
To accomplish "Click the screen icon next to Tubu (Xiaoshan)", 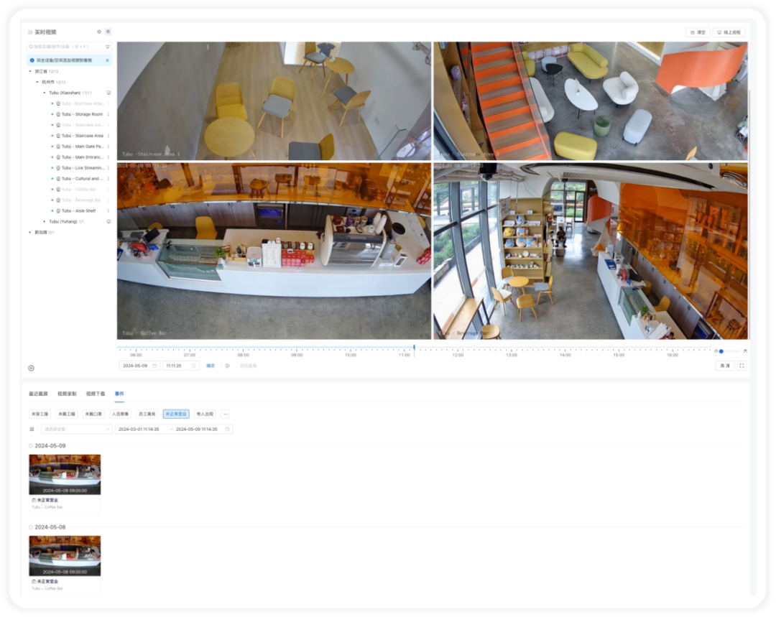I will point(108,93).
